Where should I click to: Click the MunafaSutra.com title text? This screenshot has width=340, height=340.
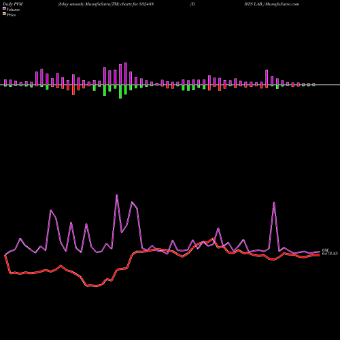coord(282,4)
